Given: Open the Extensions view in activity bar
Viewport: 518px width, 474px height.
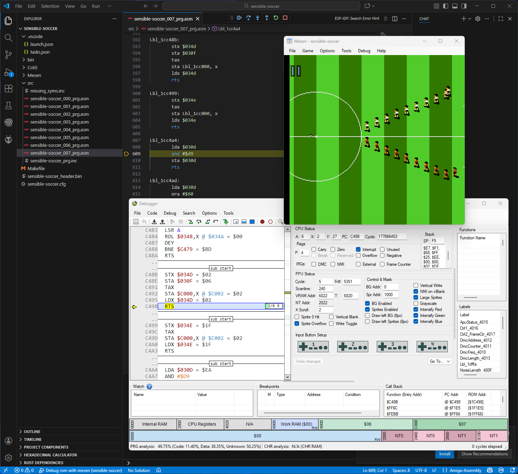Looking at the screenshot, I should (x=8, y=89).
